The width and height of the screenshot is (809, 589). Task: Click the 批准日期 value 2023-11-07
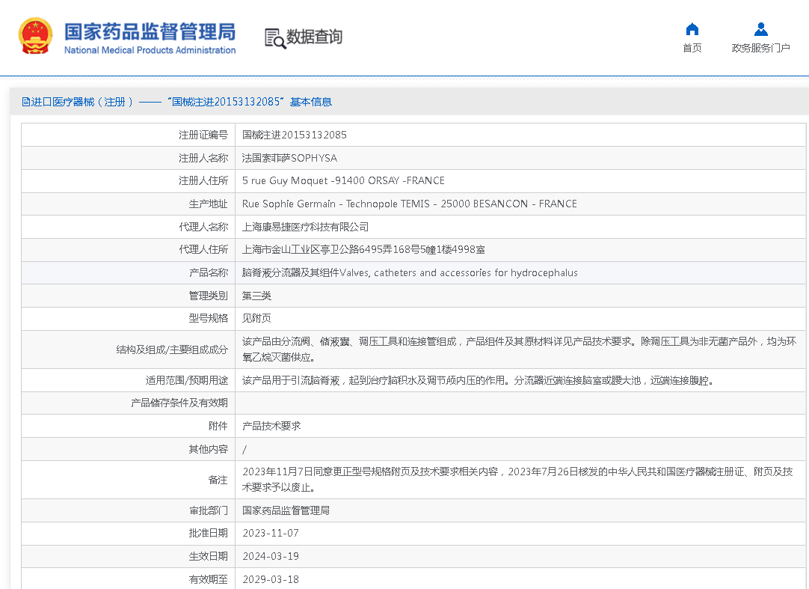(271, 533)
